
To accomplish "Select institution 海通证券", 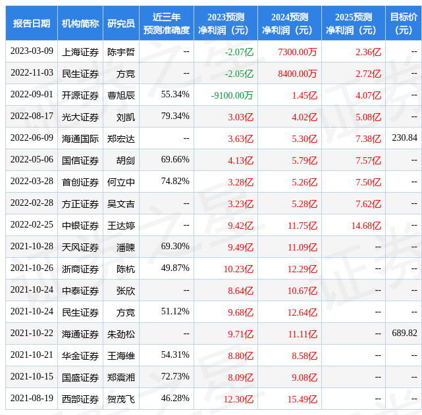I will (x=80, y=335).
